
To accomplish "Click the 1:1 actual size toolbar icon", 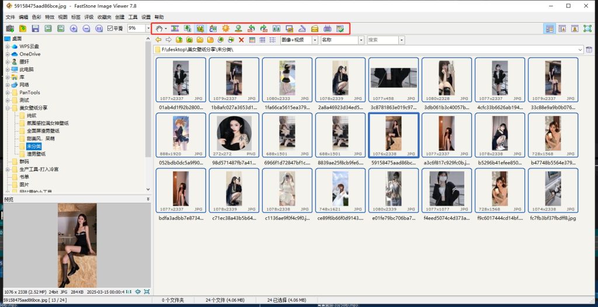I will (x=99, y=28).
